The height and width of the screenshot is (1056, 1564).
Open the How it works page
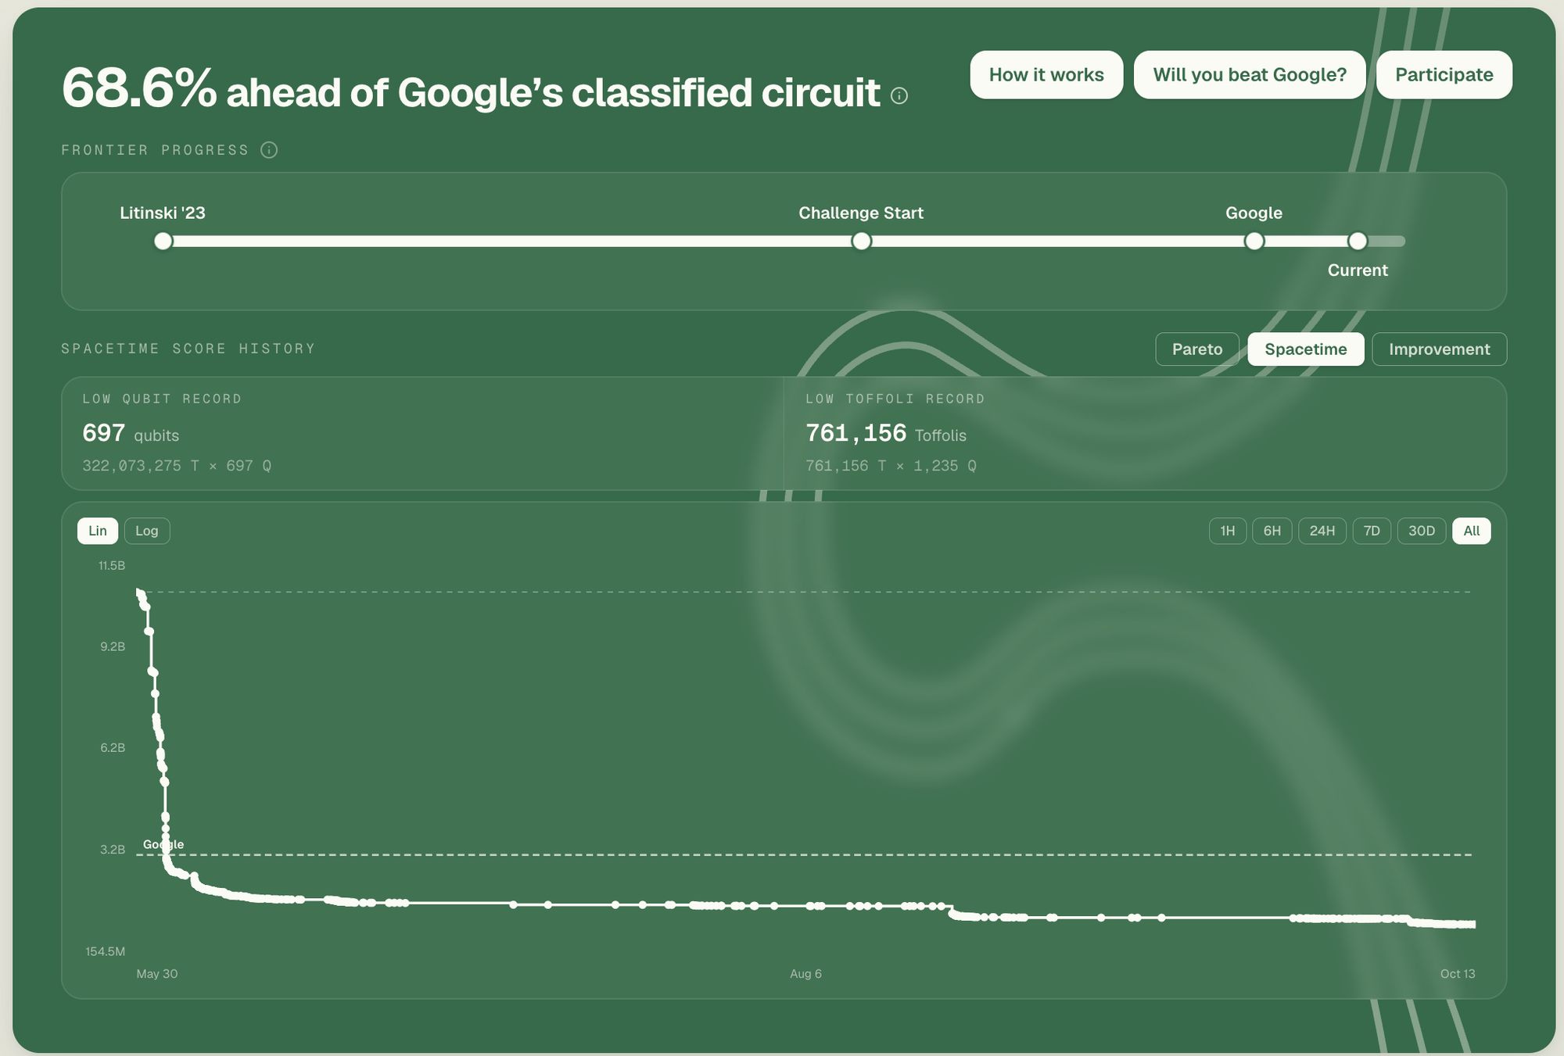[x=1046, y=75]
